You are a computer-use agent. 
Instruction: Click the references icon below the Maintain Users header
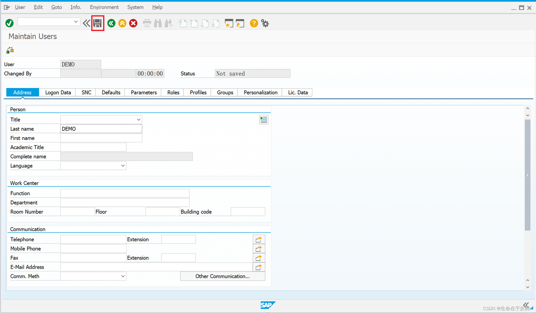click(10, 49)
